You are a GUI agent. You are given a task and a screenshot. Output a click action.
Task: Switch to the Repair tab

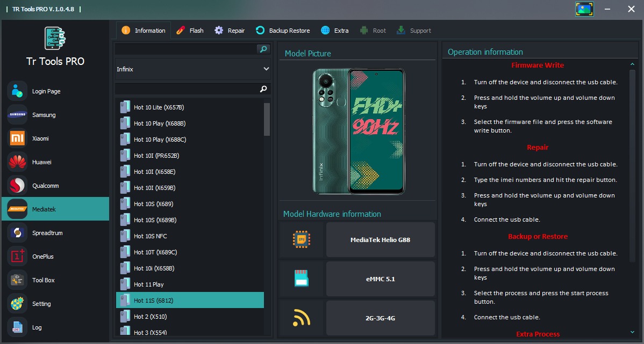tap(230, 31)
